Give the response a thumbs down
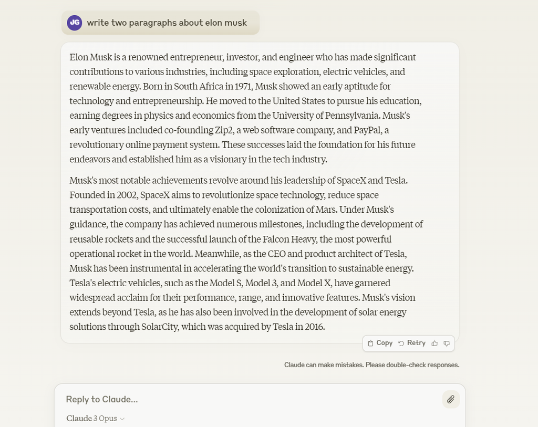Image resolution: width=538 pixels, height=427 pixels. click(447, 343)
